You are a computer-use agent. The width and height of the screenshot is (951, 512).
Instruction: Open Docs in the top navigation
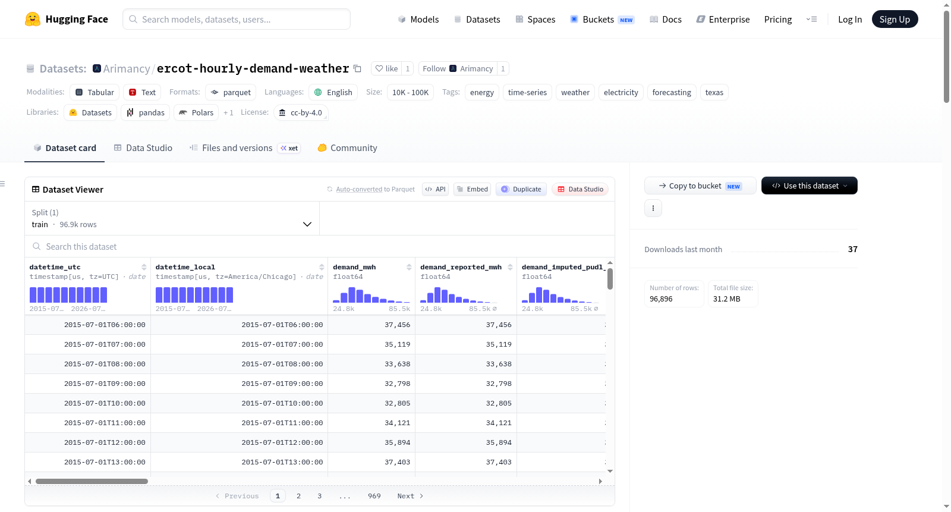tap(665, 19)
